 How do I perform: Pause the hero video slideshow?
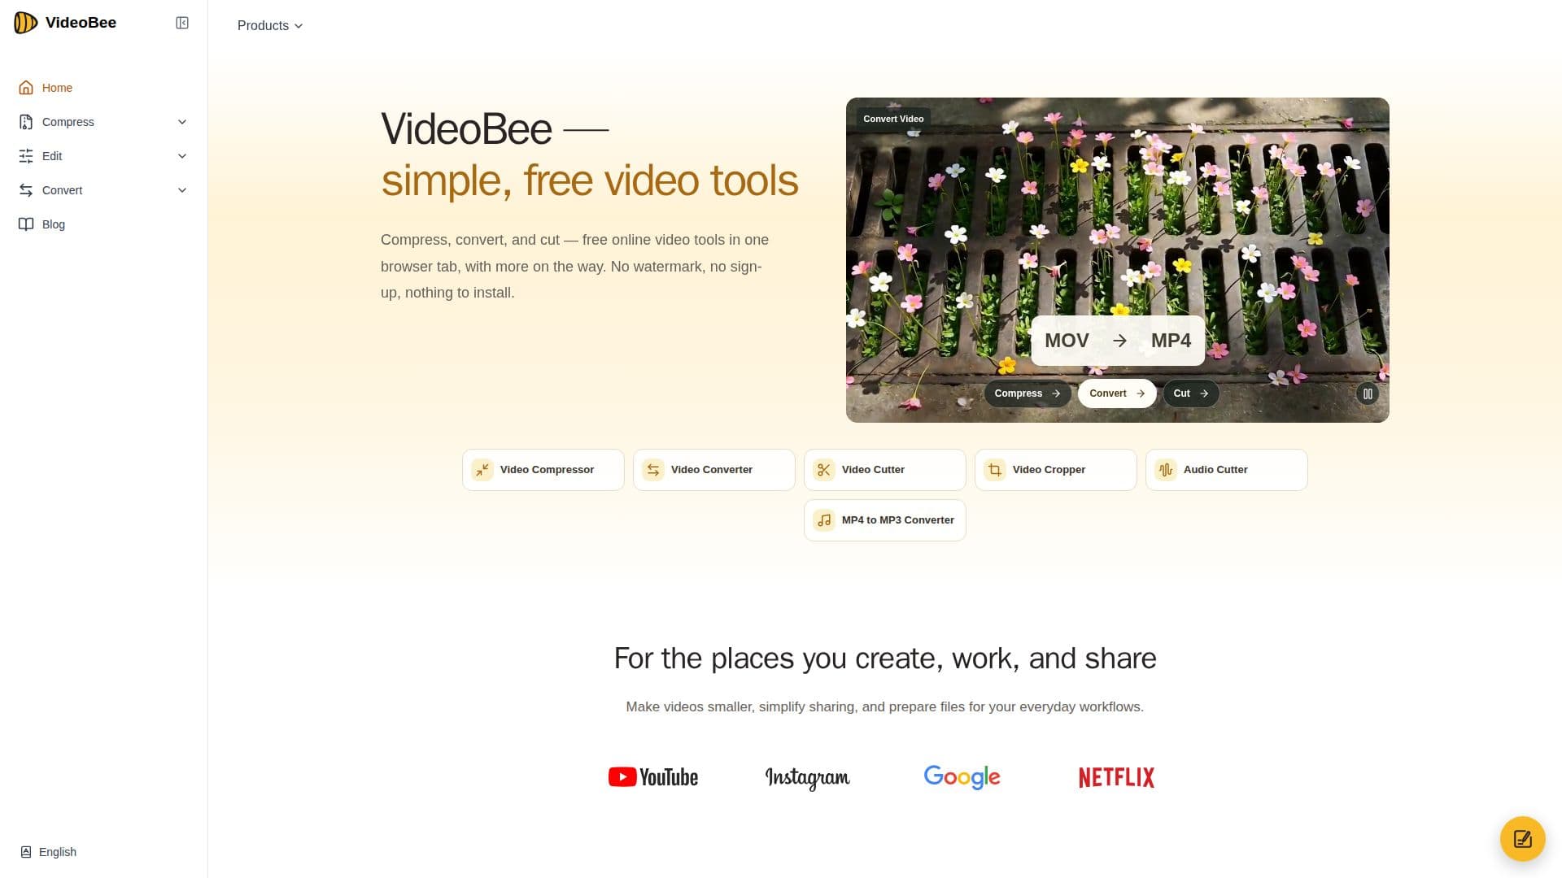pyautogui.click(x=1368, y=394)
